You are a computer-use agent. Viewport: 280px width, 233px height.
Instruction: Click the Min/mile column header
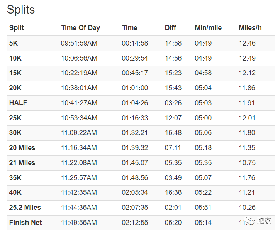point(208,28)
